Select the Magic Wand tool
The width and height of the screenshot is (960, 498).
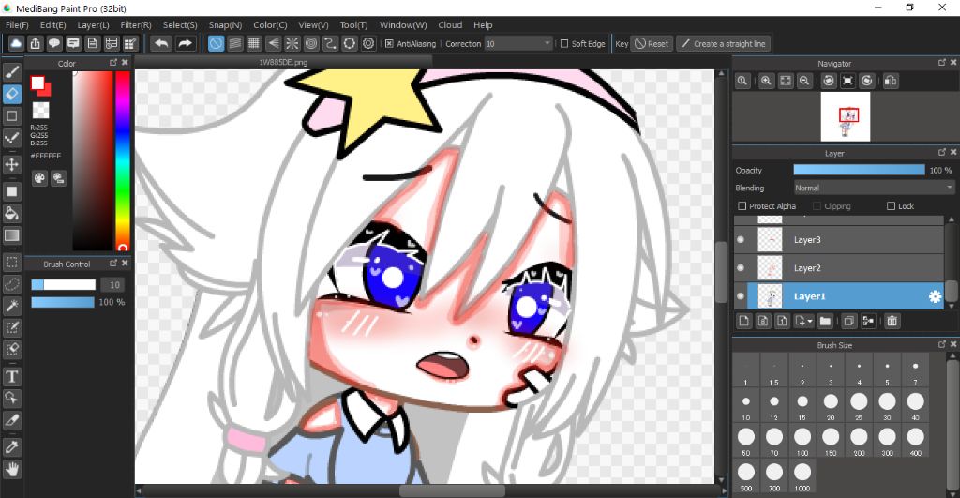point(11,306)
